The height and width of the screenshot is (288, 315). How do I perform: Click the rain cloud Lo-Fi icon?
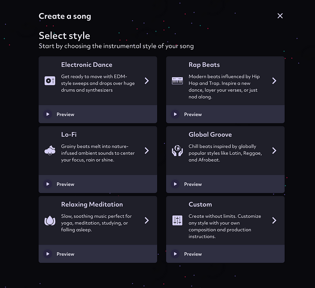click(x=50, y=150)
